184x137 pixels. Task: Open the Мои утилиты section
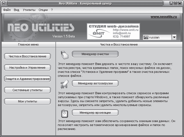click(28, 102)
